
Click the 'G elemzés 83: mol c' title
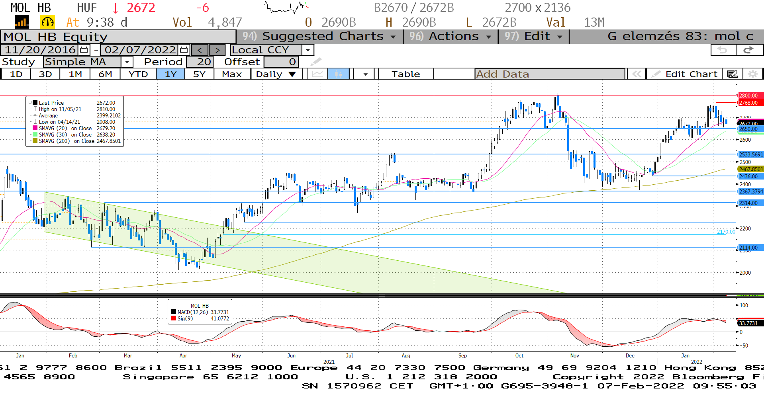click(x=680, y=36)
